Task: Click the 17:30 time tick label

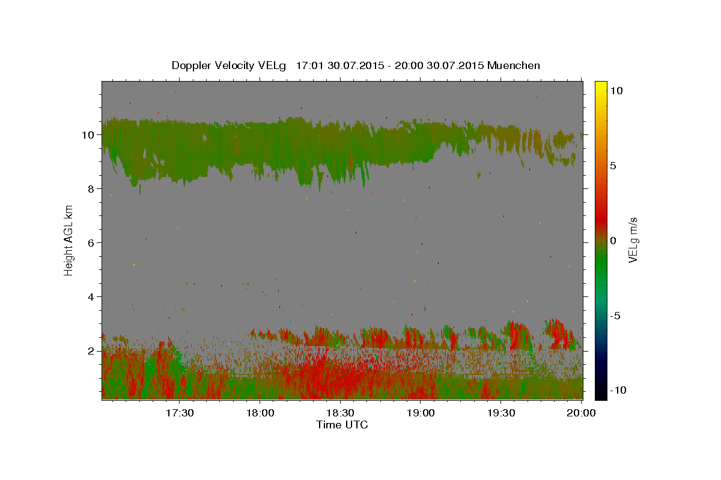Action: [x=179, y=413]
